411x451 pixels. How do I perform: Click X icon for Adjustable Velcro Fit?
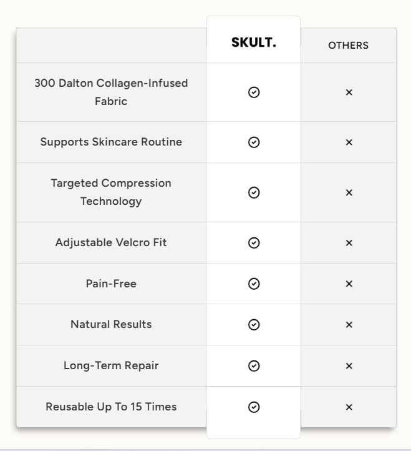tap(349, 243)
